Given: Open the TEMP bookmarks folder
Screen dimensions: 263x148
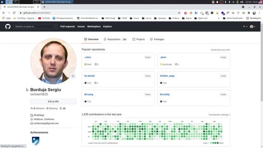Looking at the screenshot, I should click(x=122, y=18).
